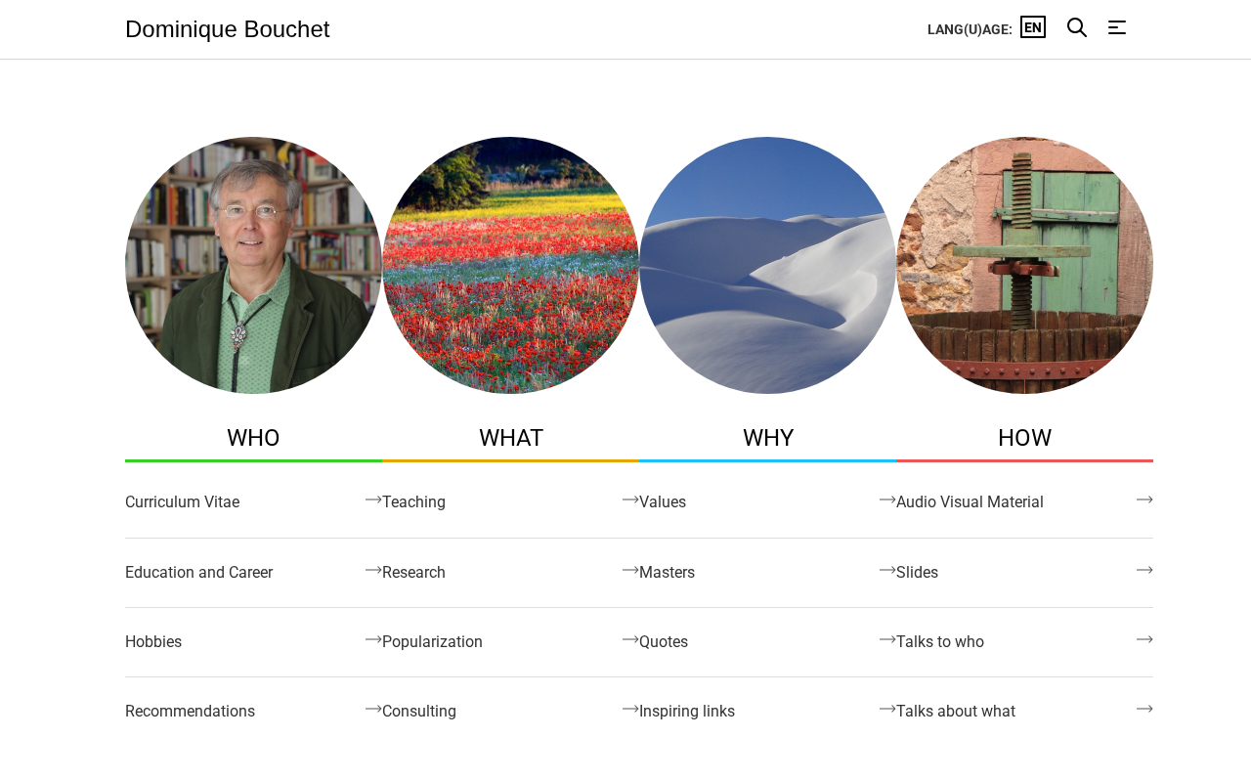Open the WHY section heading

tap(767, 438)
